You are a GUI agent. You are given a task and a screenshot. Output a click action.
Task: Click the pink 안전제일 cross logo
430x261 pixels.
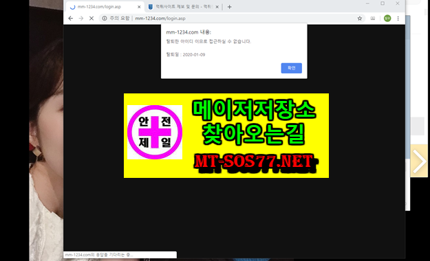[155, 132]
